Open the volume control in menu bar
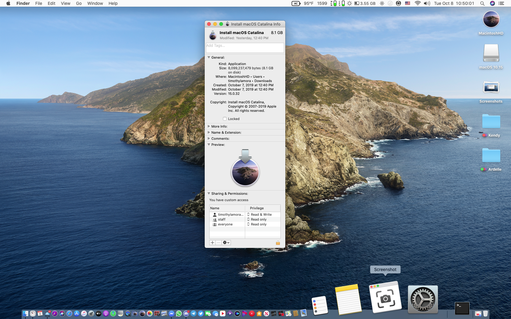 point(427,3)
